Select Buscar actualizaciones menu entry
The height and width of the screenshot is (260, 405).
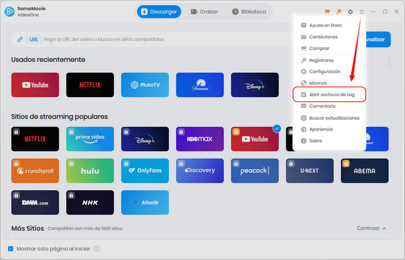pyautogui.click(x=329, y=118)
